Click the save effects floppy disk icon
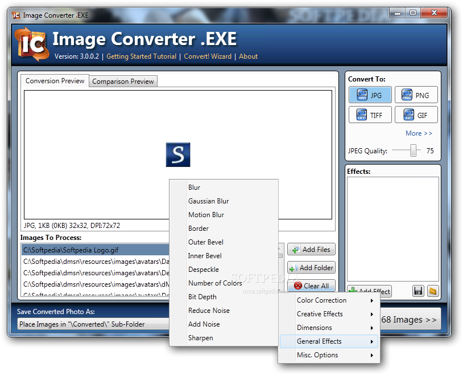Screen dimensions: 463x375 [418, 291]
